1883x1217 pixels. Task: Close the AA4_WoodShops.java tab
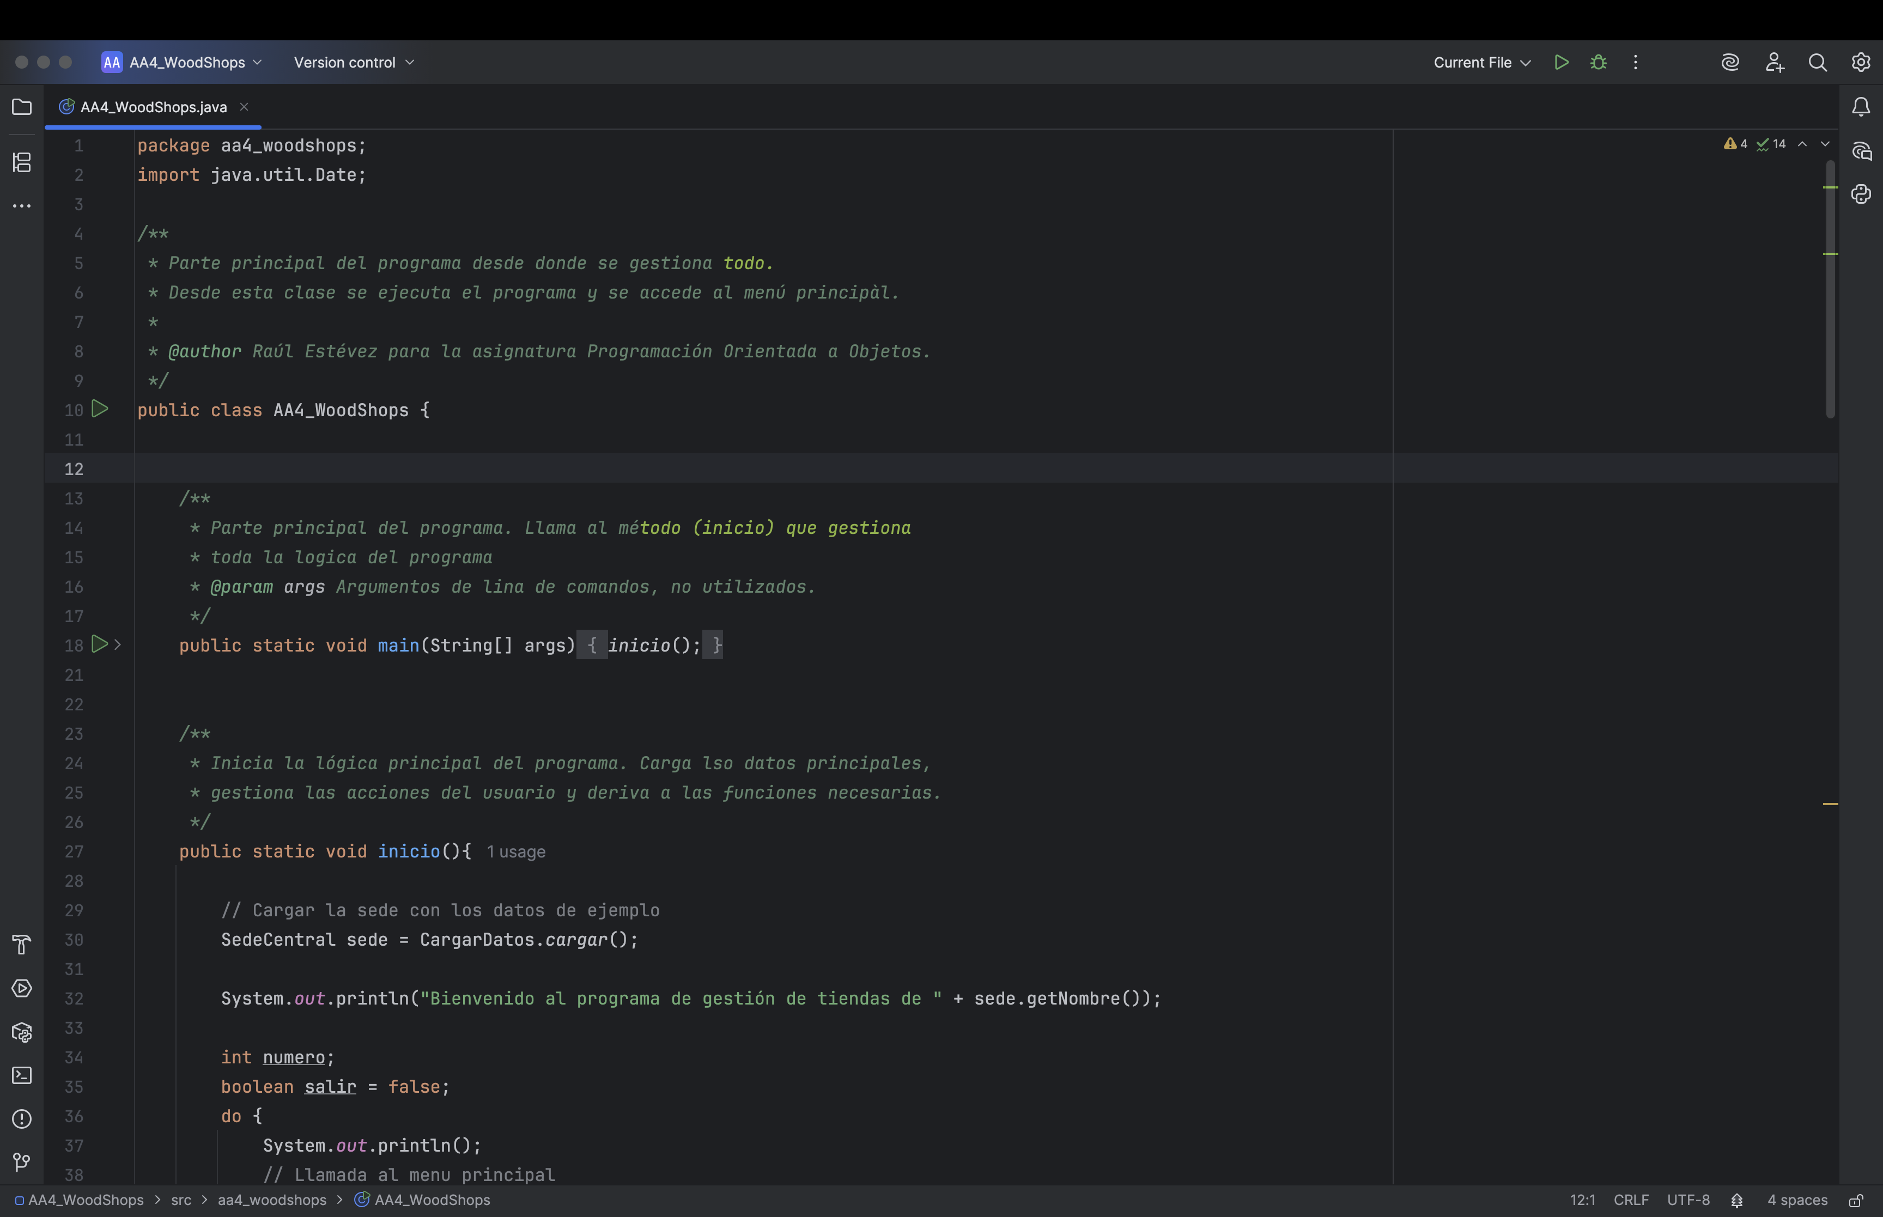click(244, 107)
